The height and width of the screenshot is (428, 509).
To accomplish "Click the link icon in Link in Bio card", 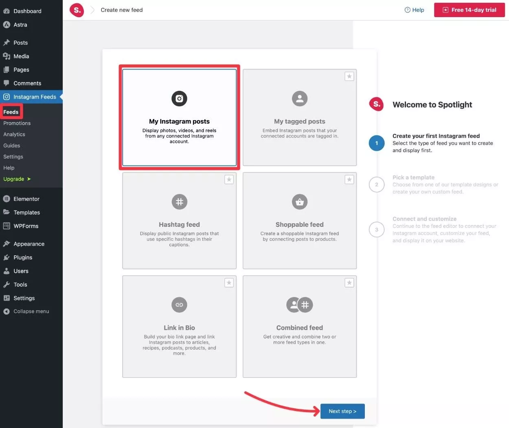I will tap(179, 305).
